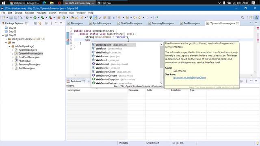Toggle Link with Editor in Package Explorer

40,24
